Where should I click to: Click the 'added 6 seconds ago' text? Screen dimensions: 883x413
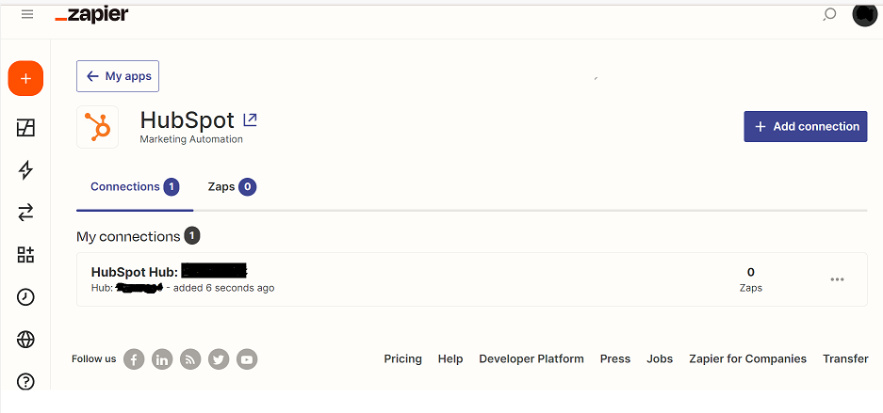click(x=223, y=288)
